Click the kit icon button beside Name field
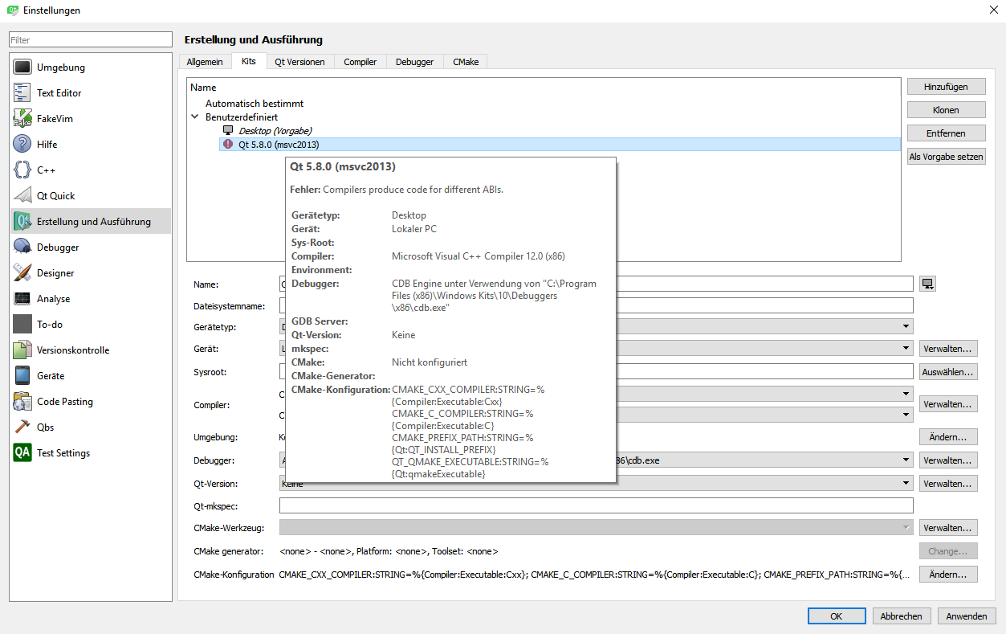The height and width of the screenshot is (634, 1006). (x=928, y=284)
